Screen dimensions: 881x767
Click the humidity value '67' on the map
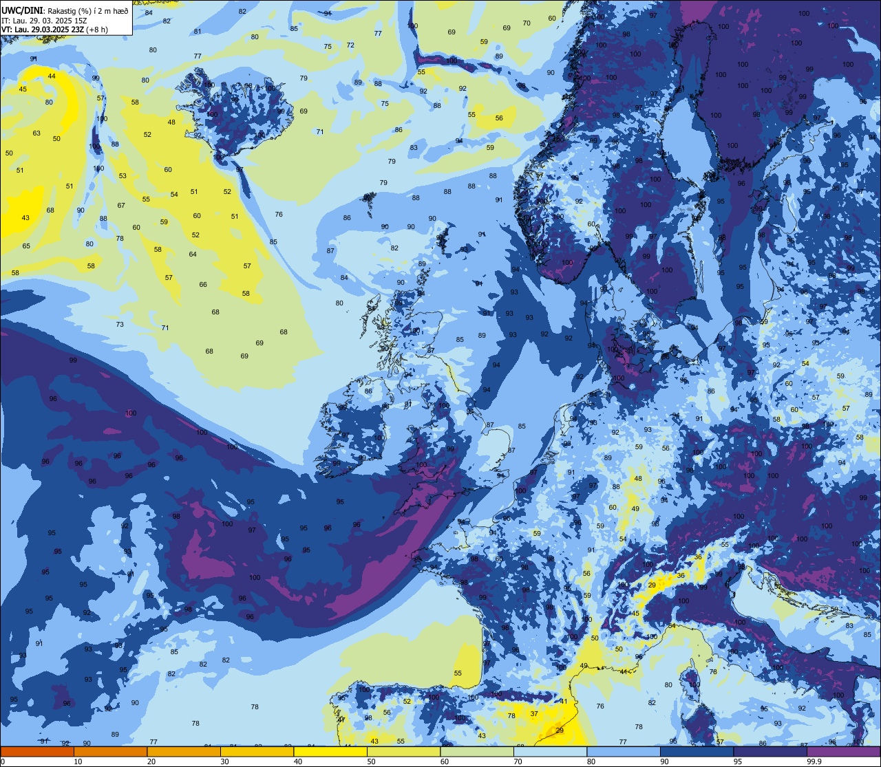coord(121,205)
